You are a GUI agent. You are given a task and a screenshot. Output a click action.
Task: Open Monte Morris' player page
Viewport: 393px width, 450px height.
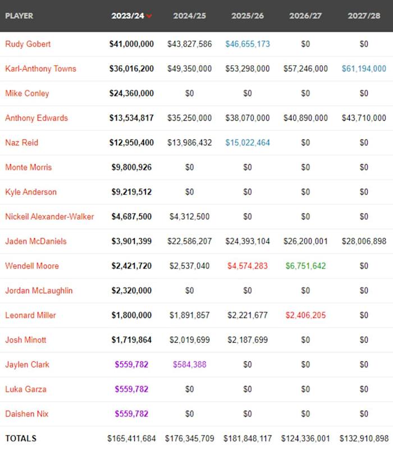28,167
